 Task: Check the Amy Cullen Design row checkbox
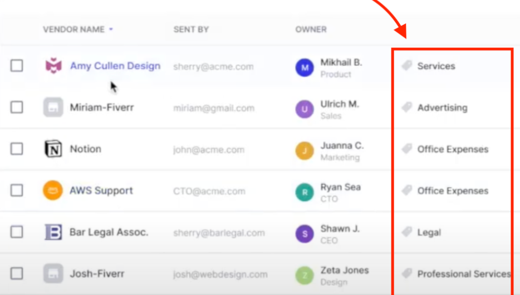[17, 66]
